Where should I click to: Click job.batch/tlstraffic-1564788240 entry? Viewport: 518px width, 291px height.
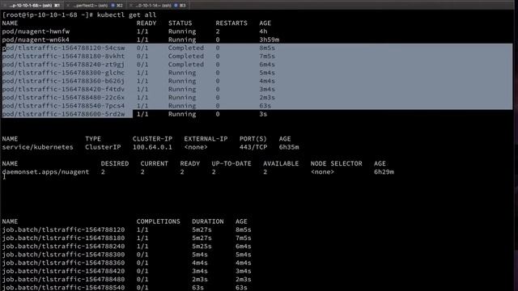[x=63, y=246]
